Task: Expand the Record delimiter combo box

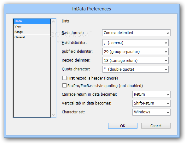Action: click(x=136, y=60)
